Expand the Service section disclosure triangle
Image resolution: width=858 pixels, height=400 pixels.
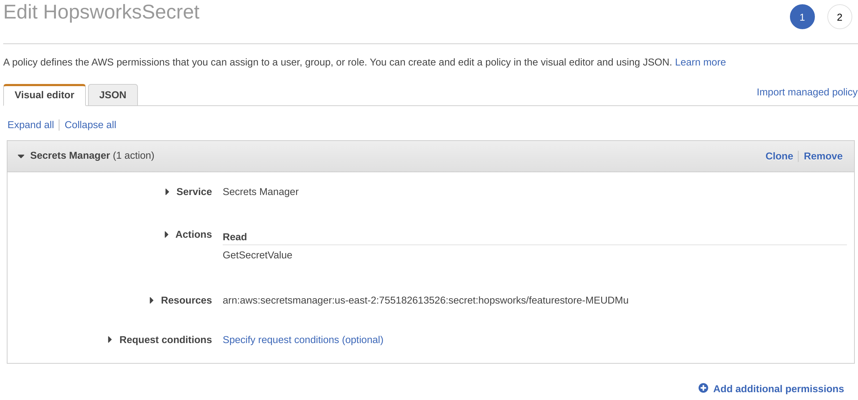point(166,192)
